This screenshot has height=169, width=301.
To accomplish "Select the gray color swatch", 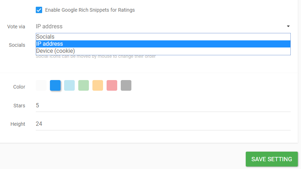I will pos(126,85).
